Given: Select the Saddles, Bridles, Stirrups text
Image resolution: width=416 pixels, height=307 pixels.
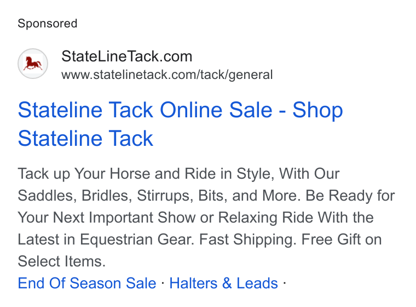Looking at the screenshot, I should point(105,196).
